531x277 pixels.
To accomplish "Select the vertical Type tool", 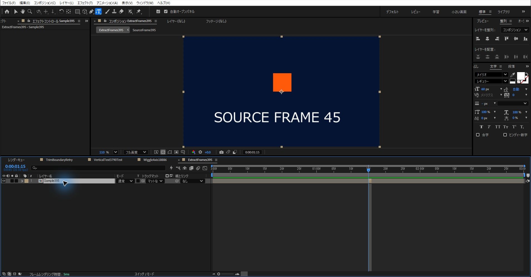I will click(x=98, y=11).
